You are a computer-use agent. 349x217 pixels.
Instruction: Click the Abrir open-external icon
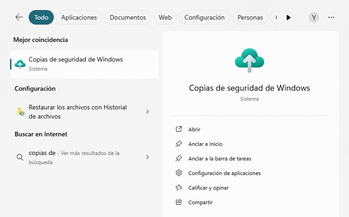(179, 129)
